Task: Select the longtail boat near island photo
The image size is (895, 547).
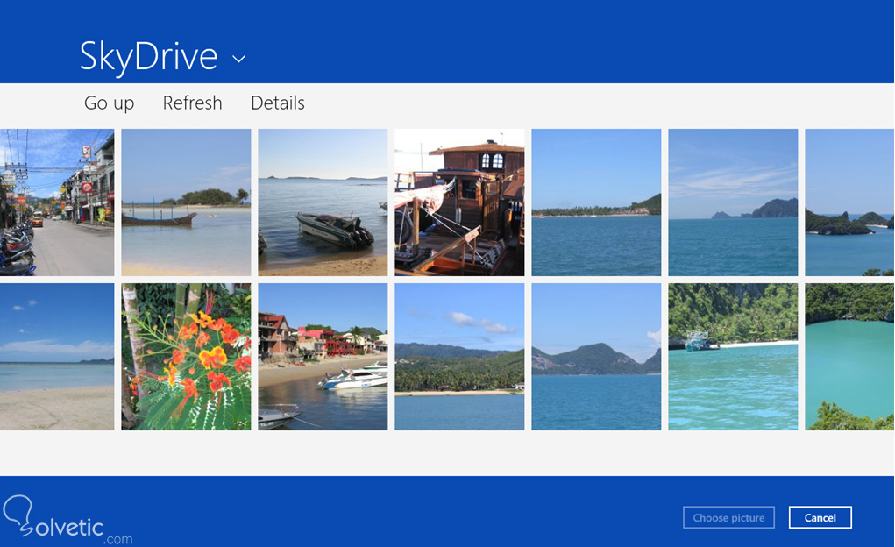Action: (186, 202)
